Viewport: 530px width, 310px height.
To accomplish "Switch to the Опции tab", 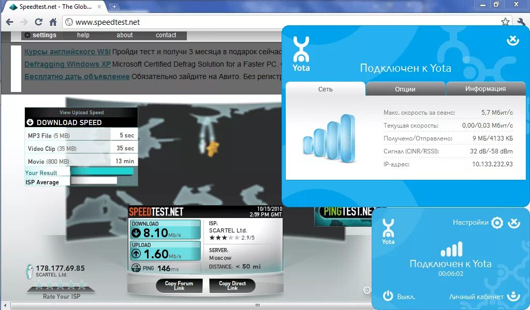I will [405, 89].
